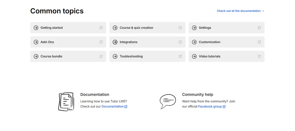Viewport: 295px width, 131px height.
Task: Click chevron after Check out all the documentation
Action: [263, 11]
